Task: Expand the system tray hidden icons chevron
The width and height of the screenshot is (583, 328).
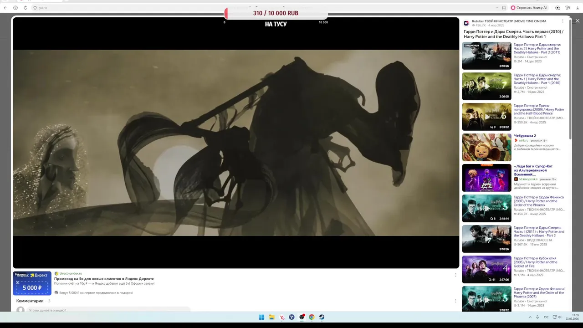Action: [530, 317]
